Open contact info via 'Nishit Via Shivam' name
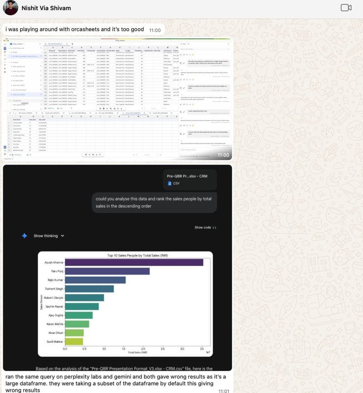 pyautogui.click(x=46, y=8)
